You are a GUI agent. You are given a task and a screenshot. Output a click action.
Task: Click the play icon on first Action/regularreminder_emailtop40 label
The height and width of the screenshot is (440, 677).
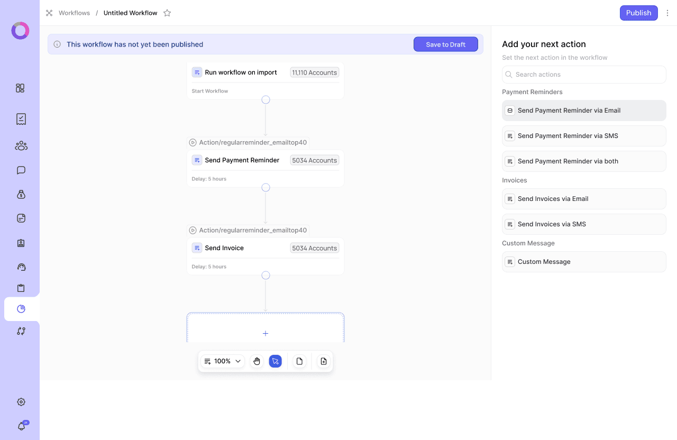[x=193, y=142]
